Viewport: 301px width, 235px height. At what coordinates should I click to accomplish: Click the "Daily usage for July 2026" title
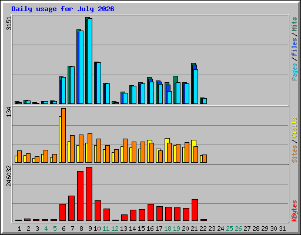pyautogui.click(x=63, y=9)
